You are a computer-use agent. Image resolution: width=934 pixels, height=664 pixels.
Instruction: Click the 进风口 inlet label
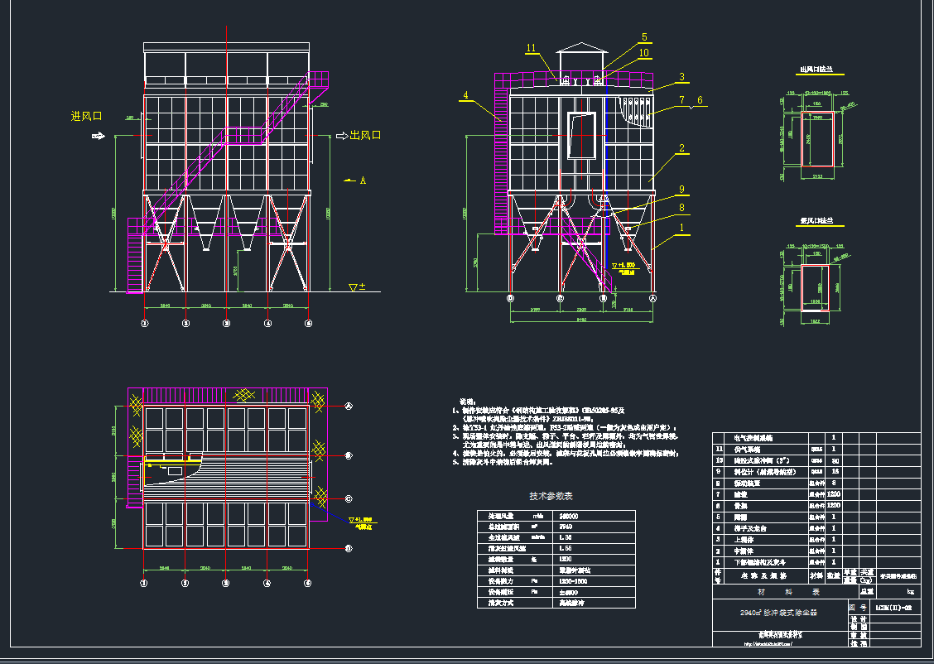coord(86,117)
